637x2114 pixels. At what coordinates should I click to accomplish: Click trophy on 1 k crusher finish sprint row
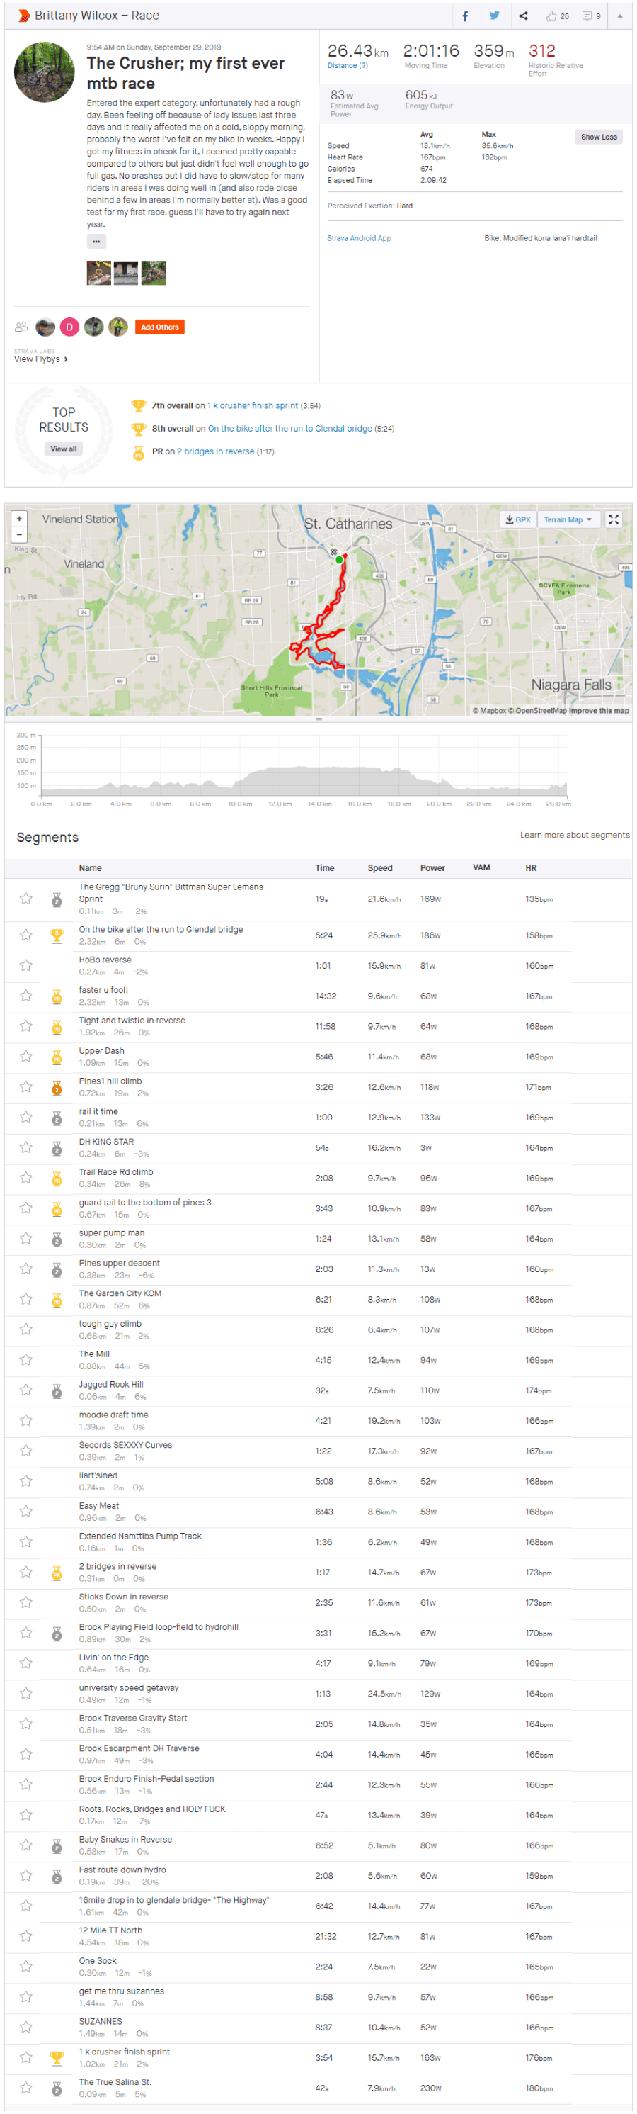57,2057
